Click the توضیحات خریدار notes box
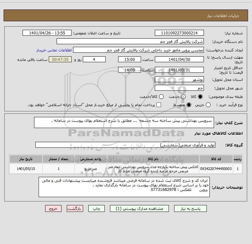 coord(124,187)
